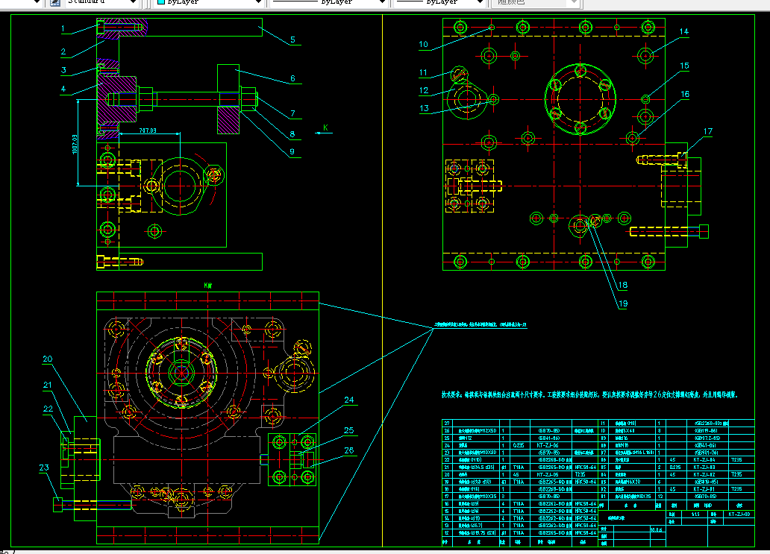Select part balloon number 6
Image resolution: width=770 pixels, height=554 pixels.
(292, 78)
